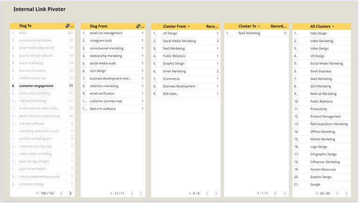Select Ecommerce in Cluster From
This screenshot has height=203, width=359.
click(186, 79)
